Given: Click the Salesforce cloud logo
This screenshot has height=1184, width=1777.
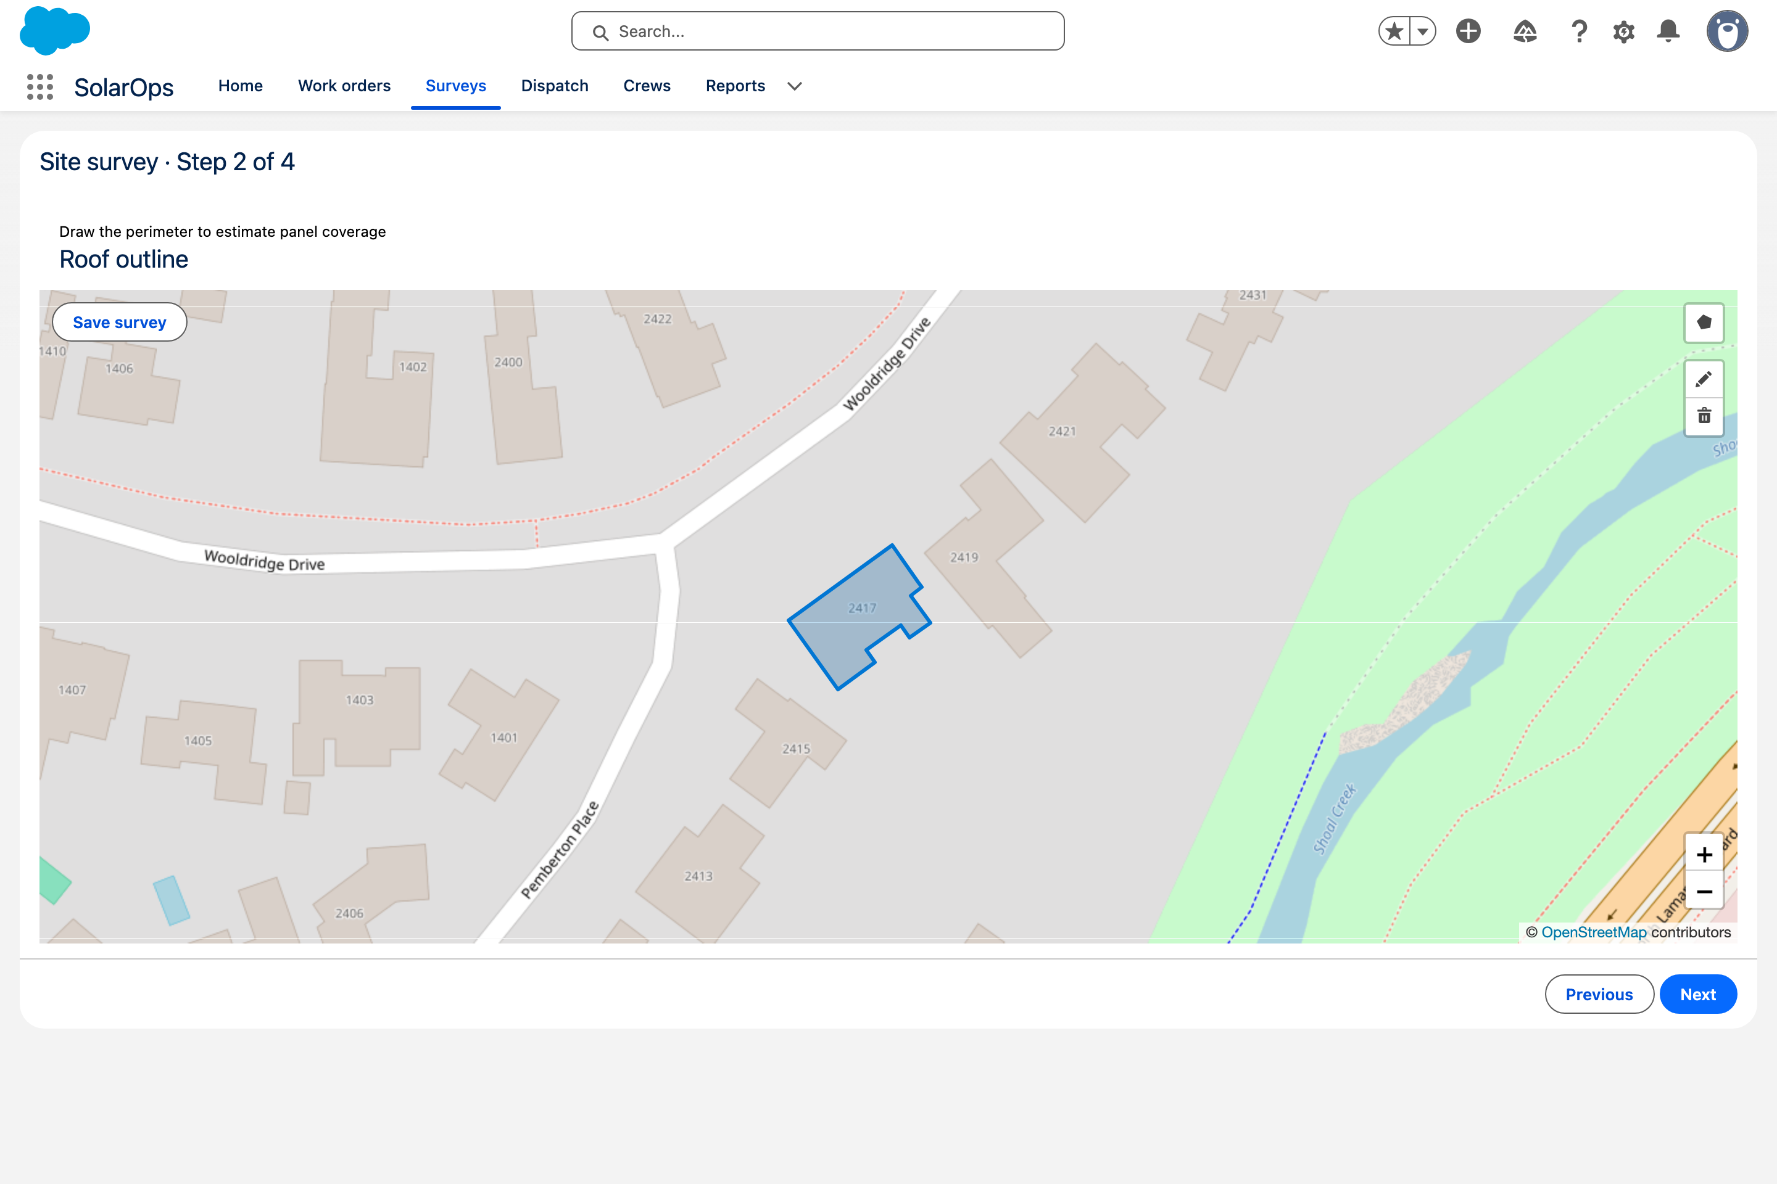Looking at the screenshot, I should click(54, 30).
